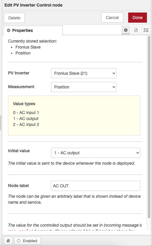The width and height of the screenshot is (152, 246).
Task: Click the '2 - AC input 2' value type
Action: tap(26, 124)
